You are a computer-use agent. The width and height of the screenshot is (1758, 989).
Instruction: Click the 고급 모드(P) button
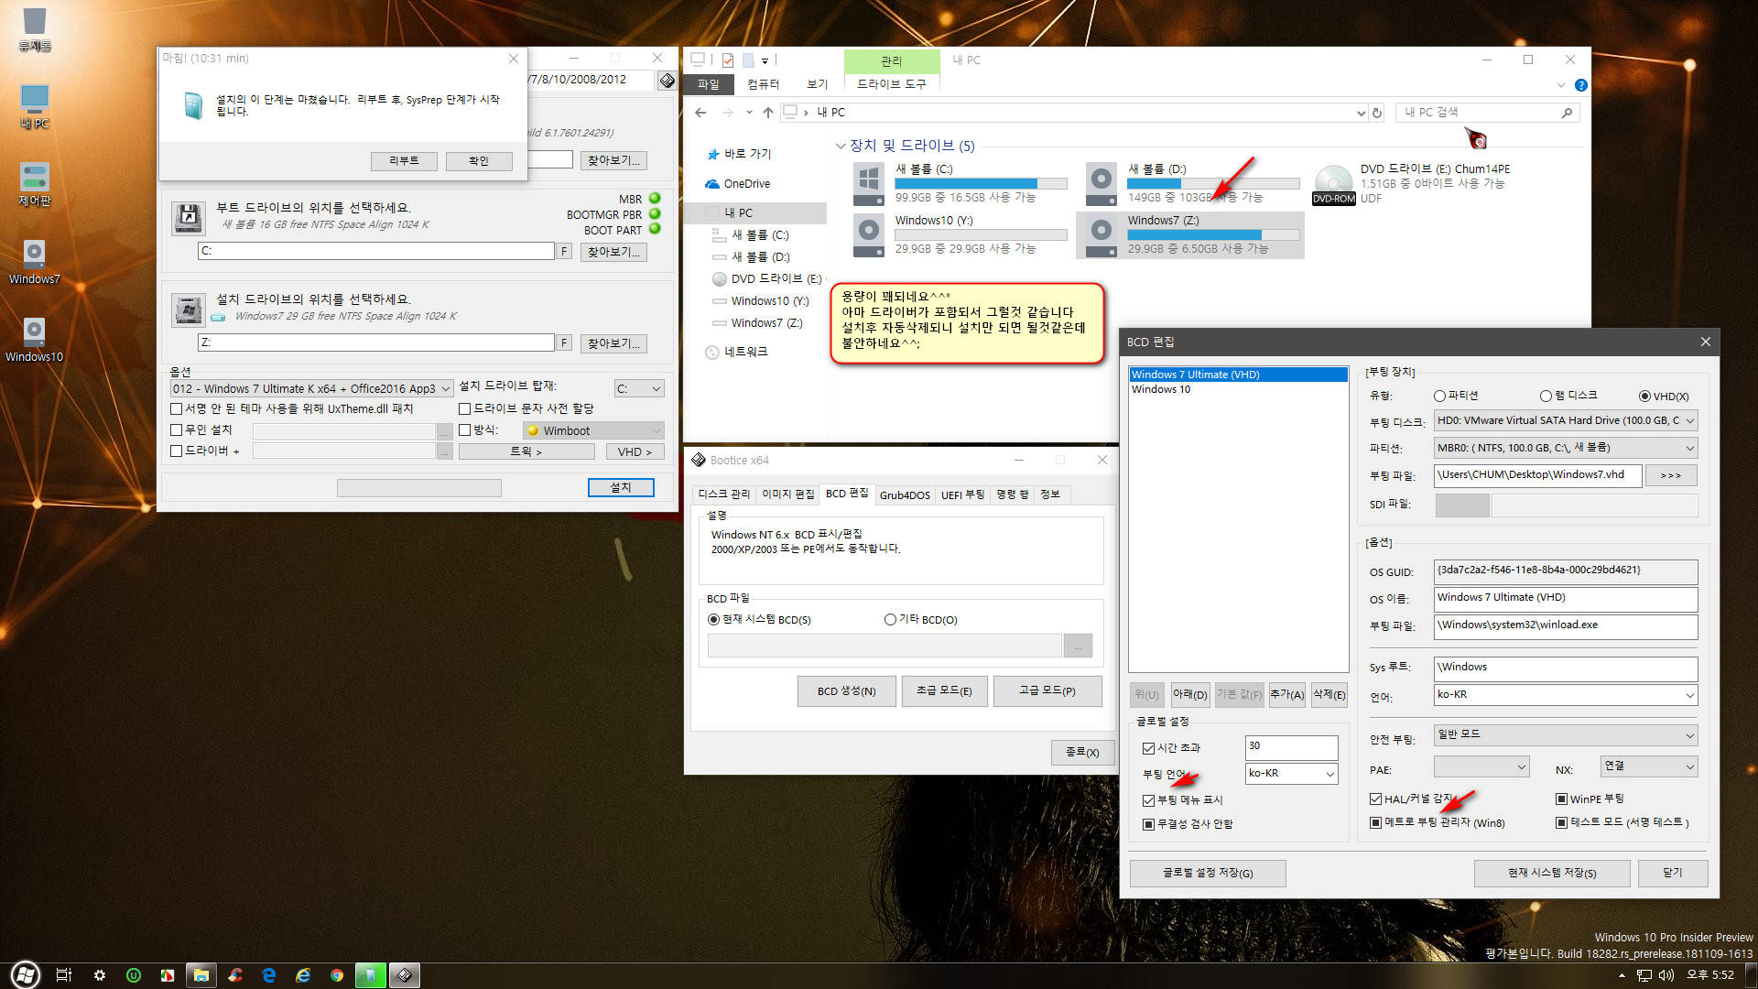click(x=1047, y=691)
